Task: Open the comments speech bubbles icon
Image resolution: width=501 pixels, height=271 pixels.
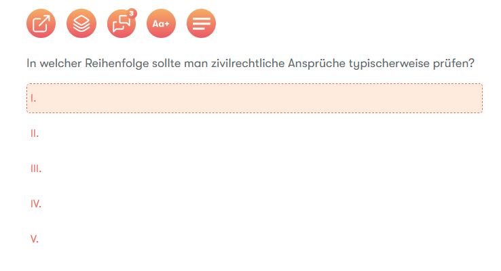Action: pyautogui.click(x=121, y=24)
